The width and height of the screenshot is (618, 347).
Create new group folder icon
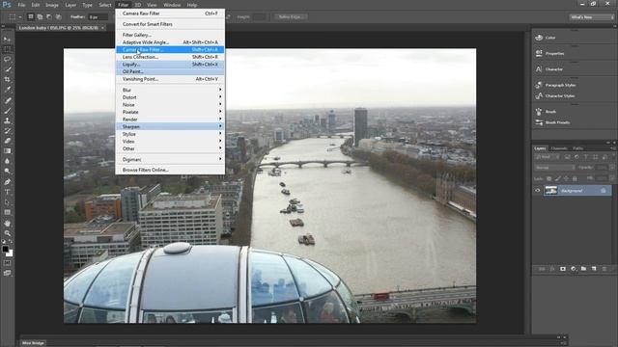pos(583,269)
